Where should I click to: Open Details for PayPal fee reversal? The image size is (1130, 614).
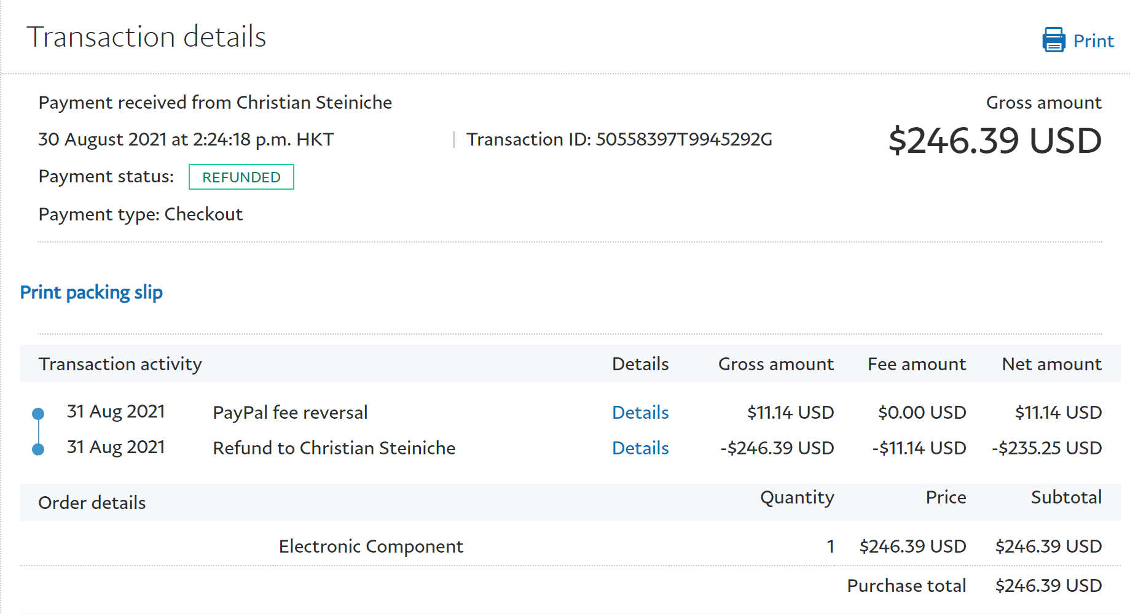(640, 413)
